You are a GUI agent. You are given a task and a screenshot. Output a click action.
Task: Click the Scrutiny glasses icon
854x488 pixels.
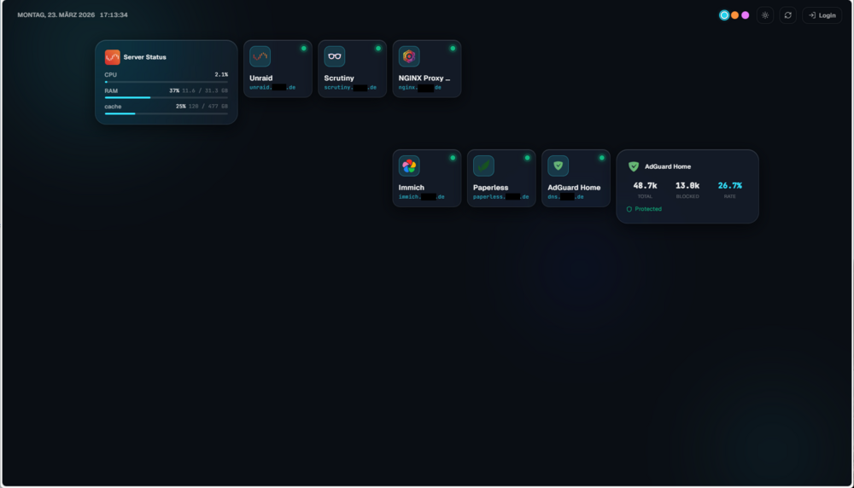click(335, 56)
